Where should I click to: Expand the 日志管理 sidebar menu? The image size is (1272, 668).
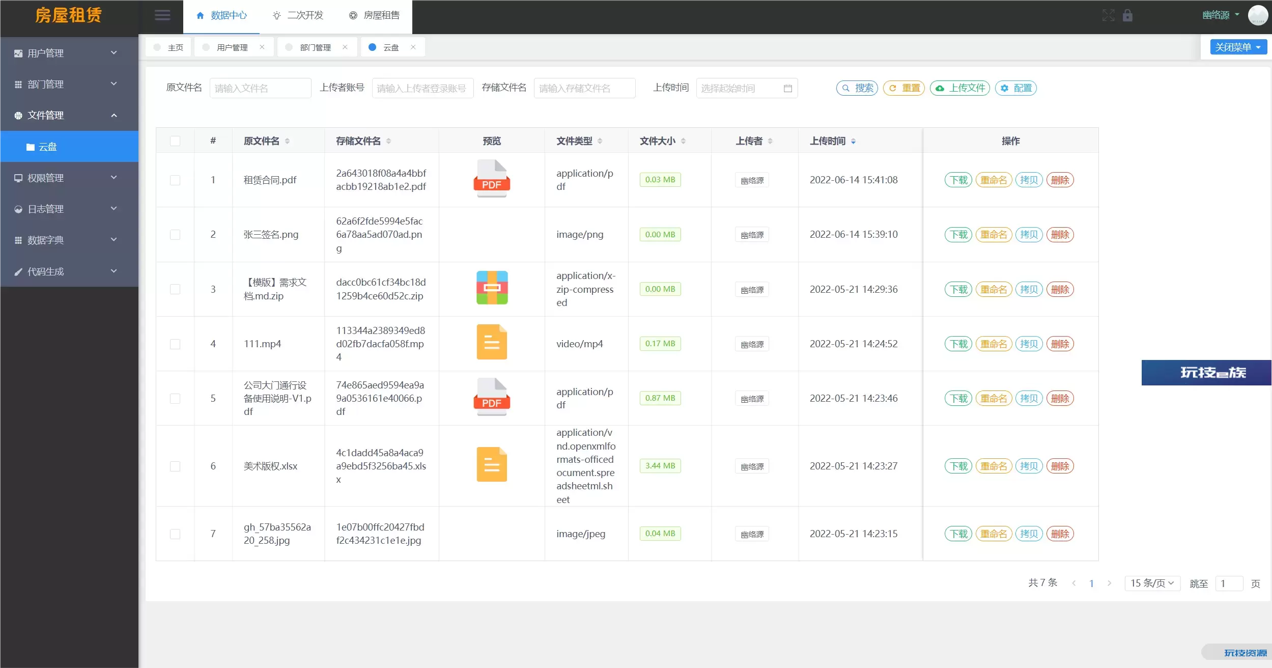click(69, 209)
